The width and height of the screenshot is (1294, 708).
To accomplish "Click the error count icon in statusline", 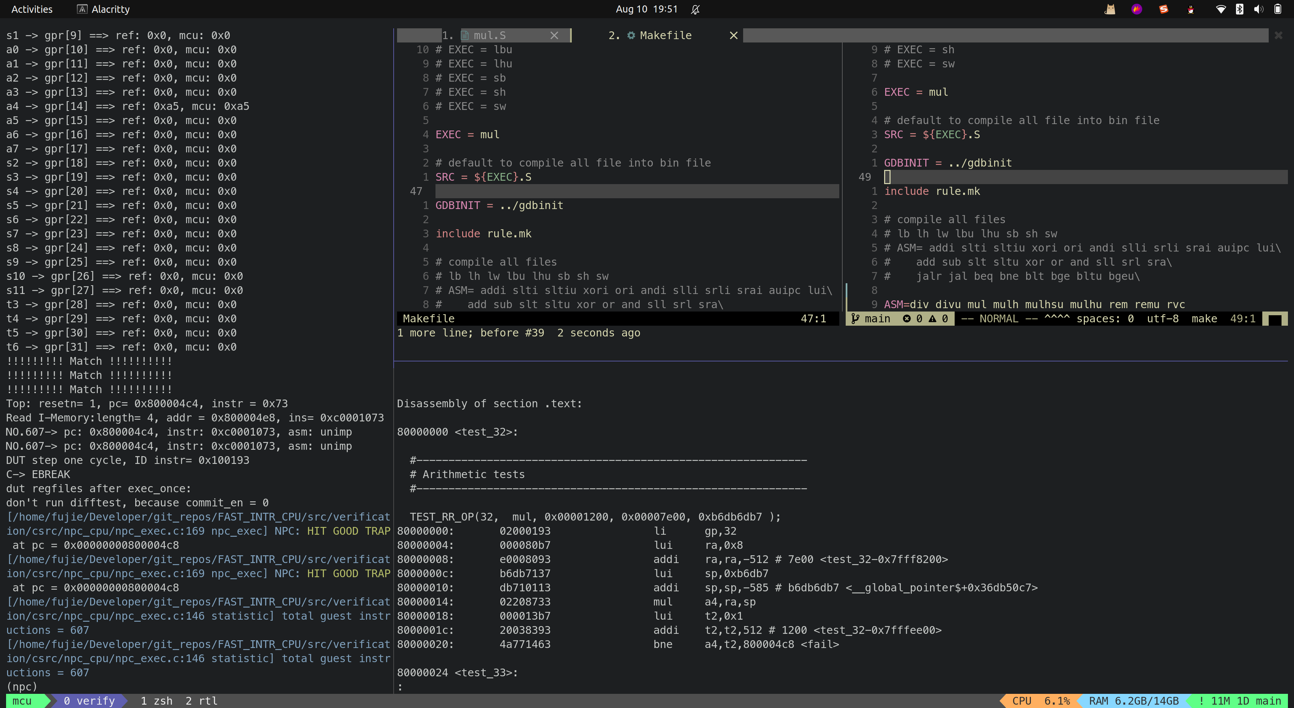I will click(907, 318).
